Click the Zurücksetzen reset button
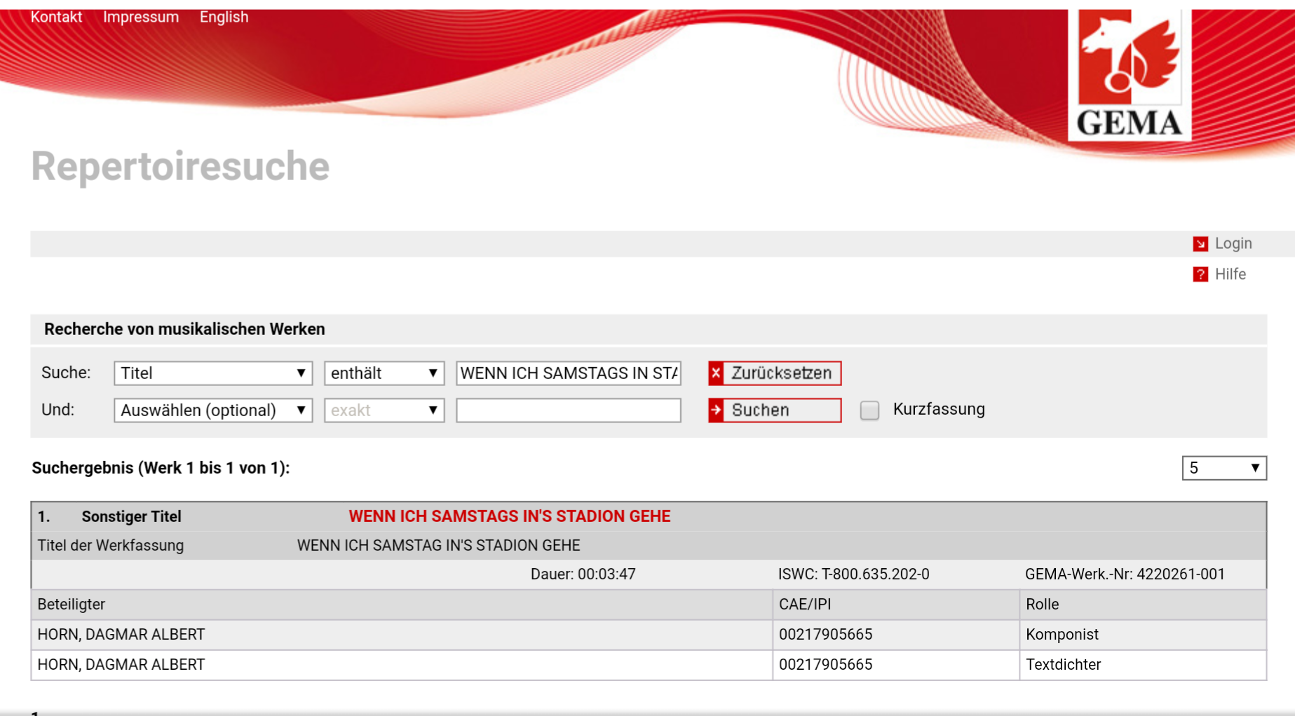This screenshot has height=716, width=1295. click(x=775, y=373)
